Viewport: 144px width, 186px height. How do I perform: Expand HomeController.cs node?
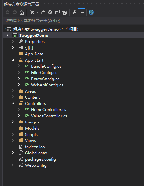click(x=19, y=109)
